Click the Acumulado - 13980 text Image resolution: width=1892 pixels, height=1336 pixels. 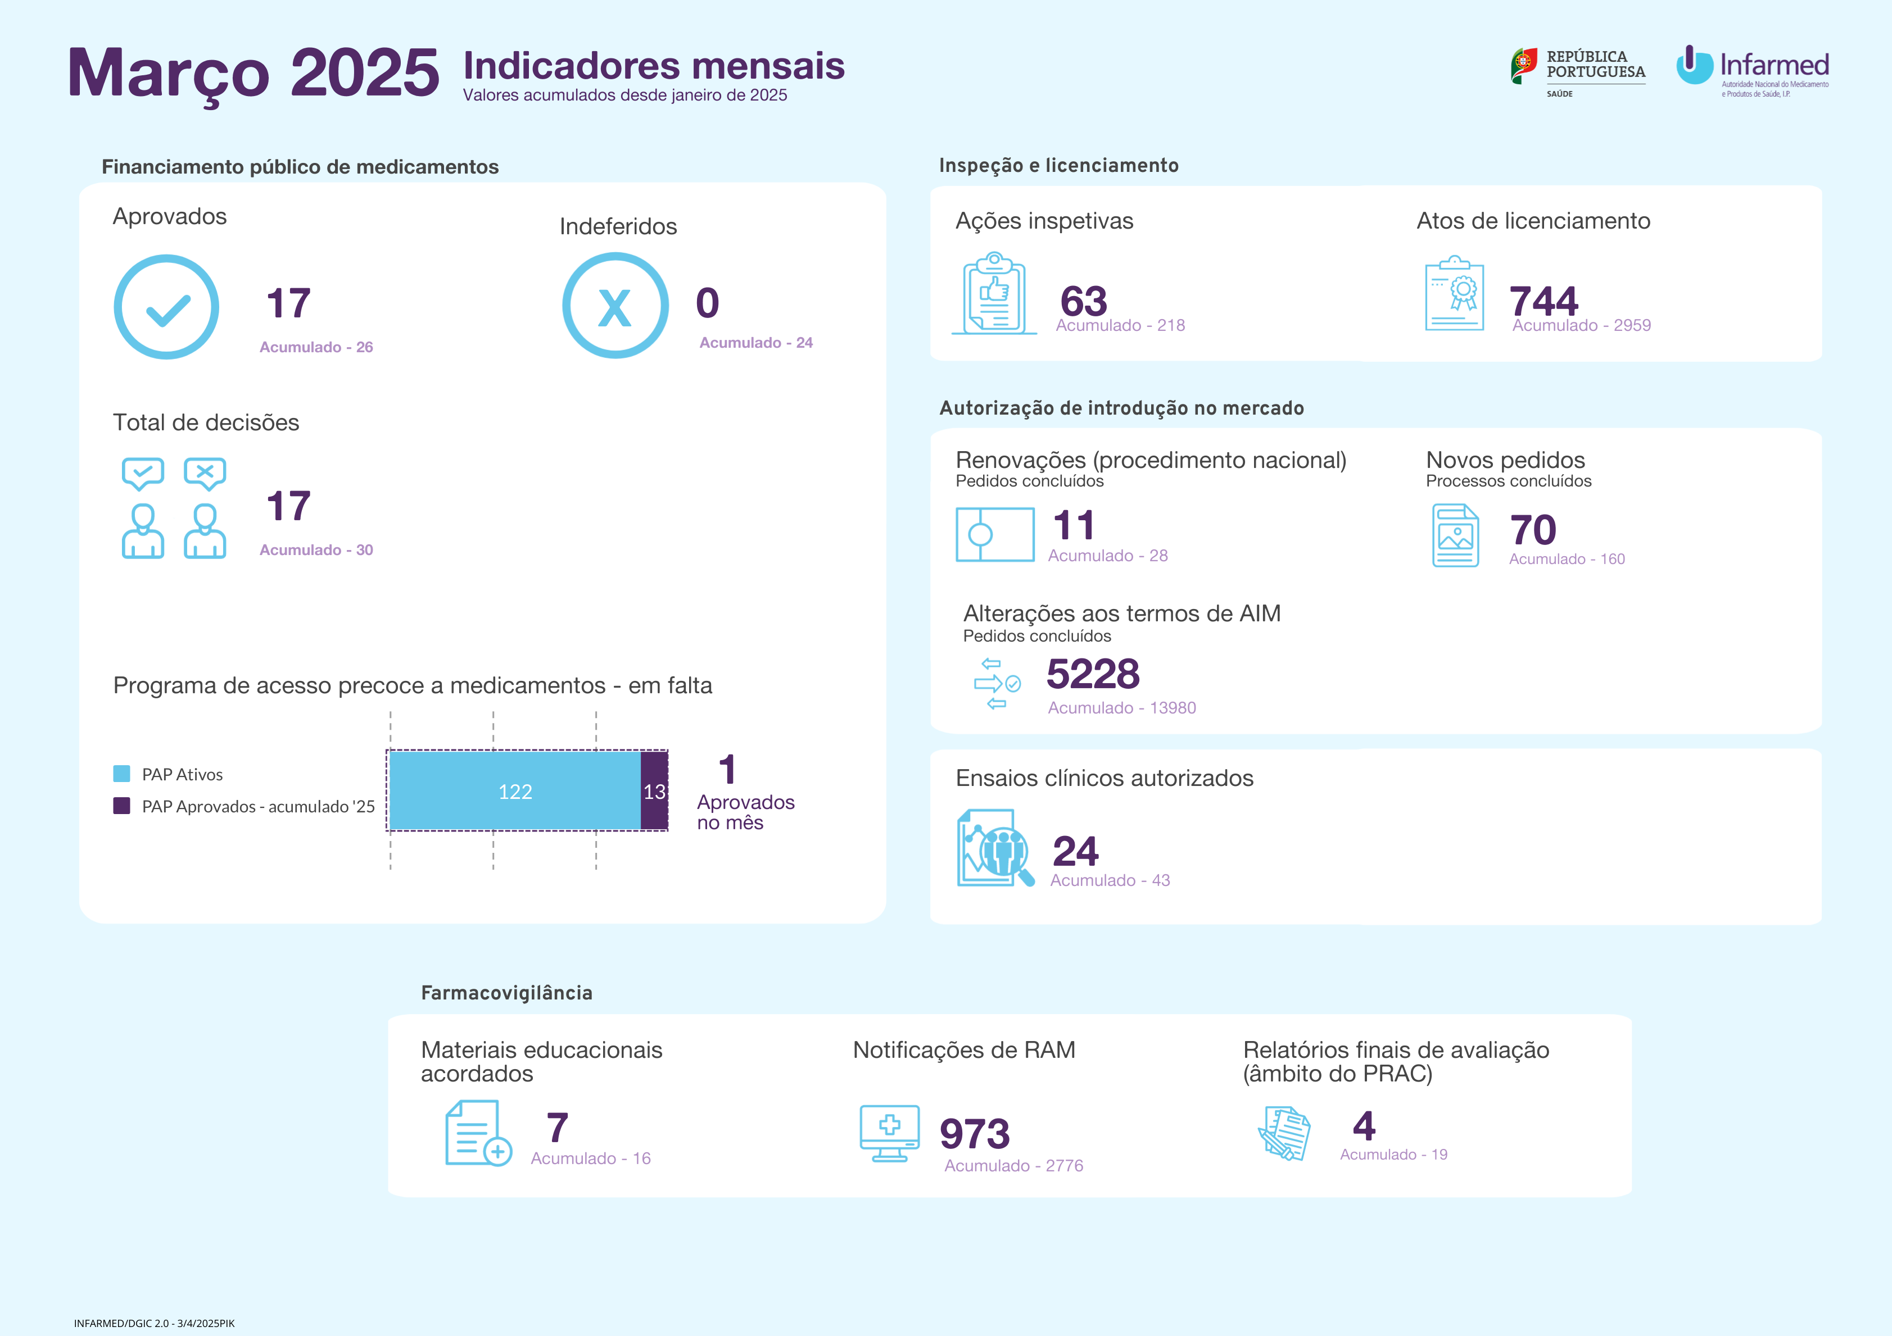point(1121,707)
